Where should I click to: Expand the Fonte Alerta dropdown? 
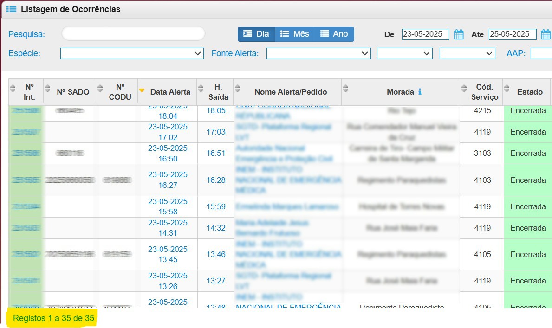318,54
